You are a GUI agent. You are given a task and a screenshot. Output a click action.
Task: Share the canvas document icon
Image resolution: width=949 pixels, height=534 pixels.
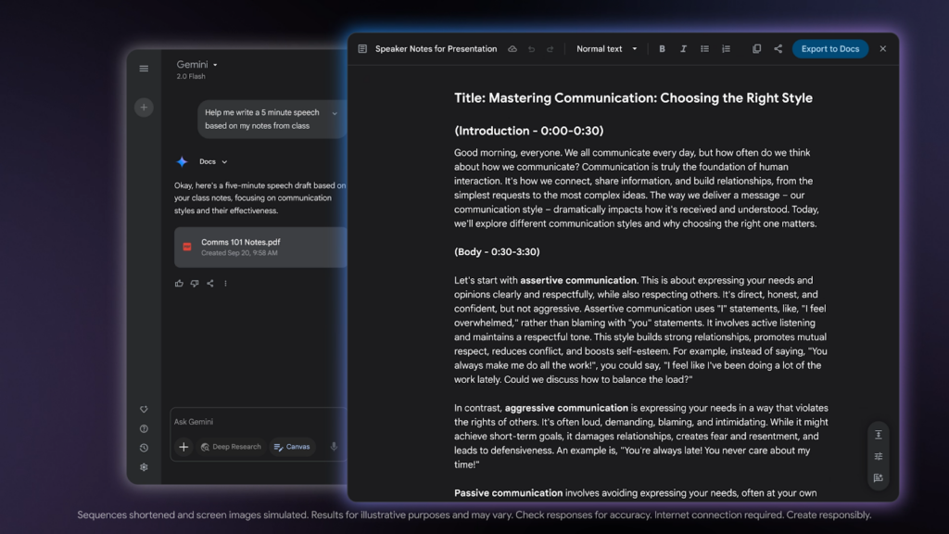click(778, 49)
